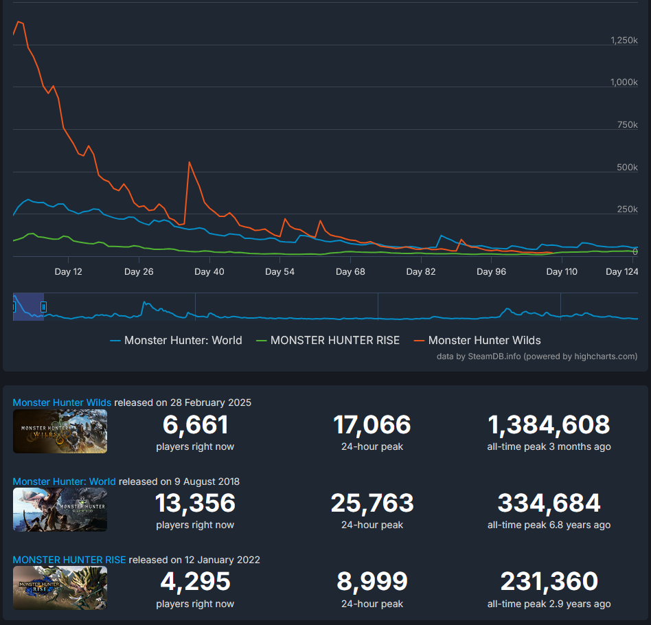The image size is (651, 625).
Task: Open the MONSTER HUNTER RISE link
Action: 69,560
